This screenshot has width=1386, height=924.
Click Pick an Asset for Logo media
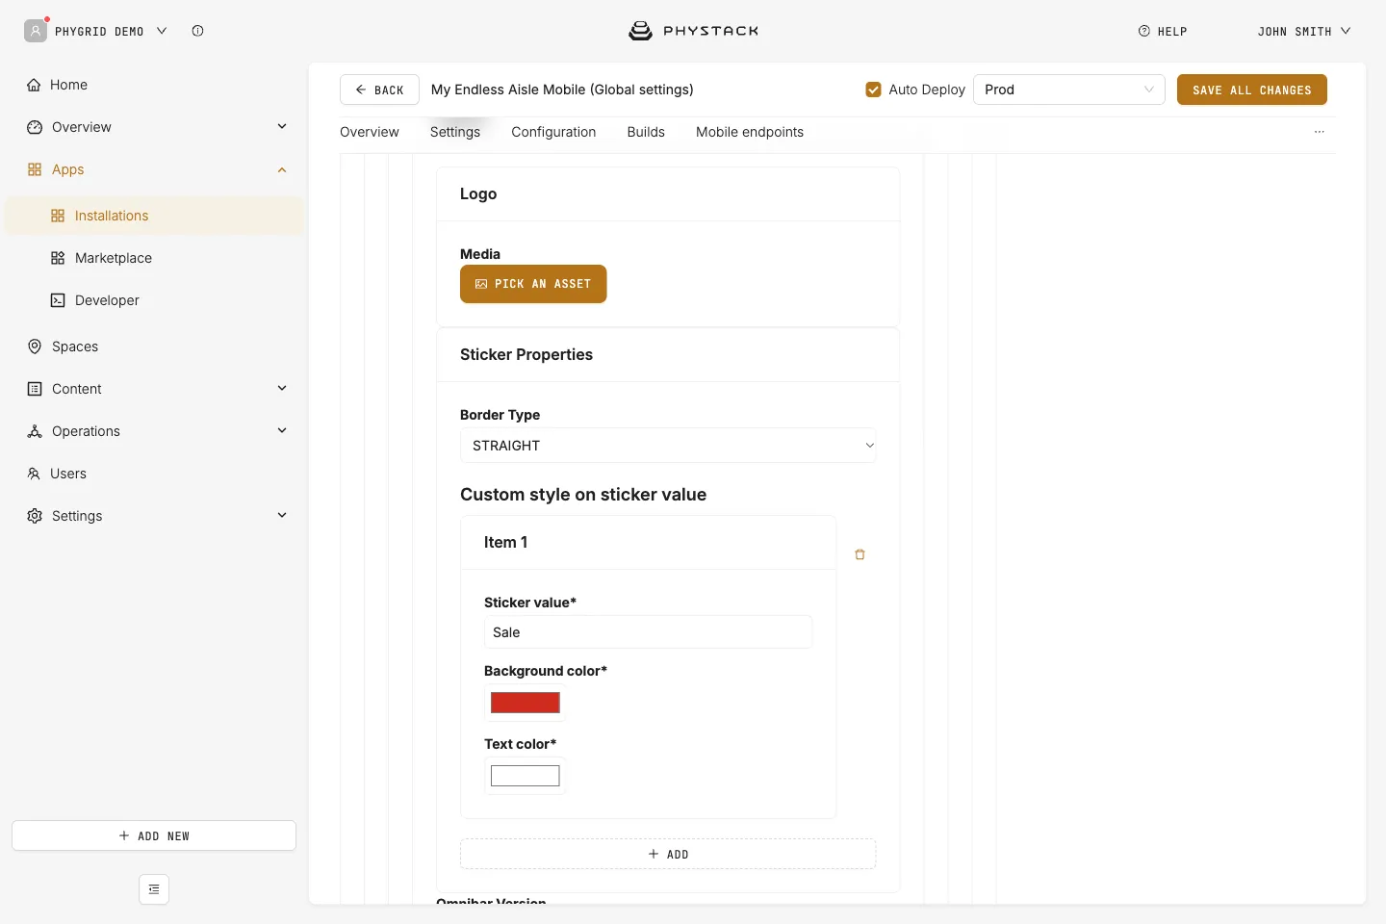coord(533,284)
